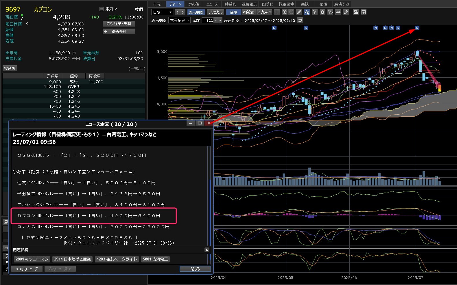Select the pencil drawing tool
The width and height of the screenshot is (457, 285).
[299, 12]
